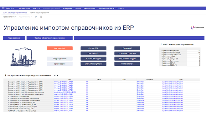Click the User column header
This screenshot has height=125, width=206.
[x=181, y=80]
